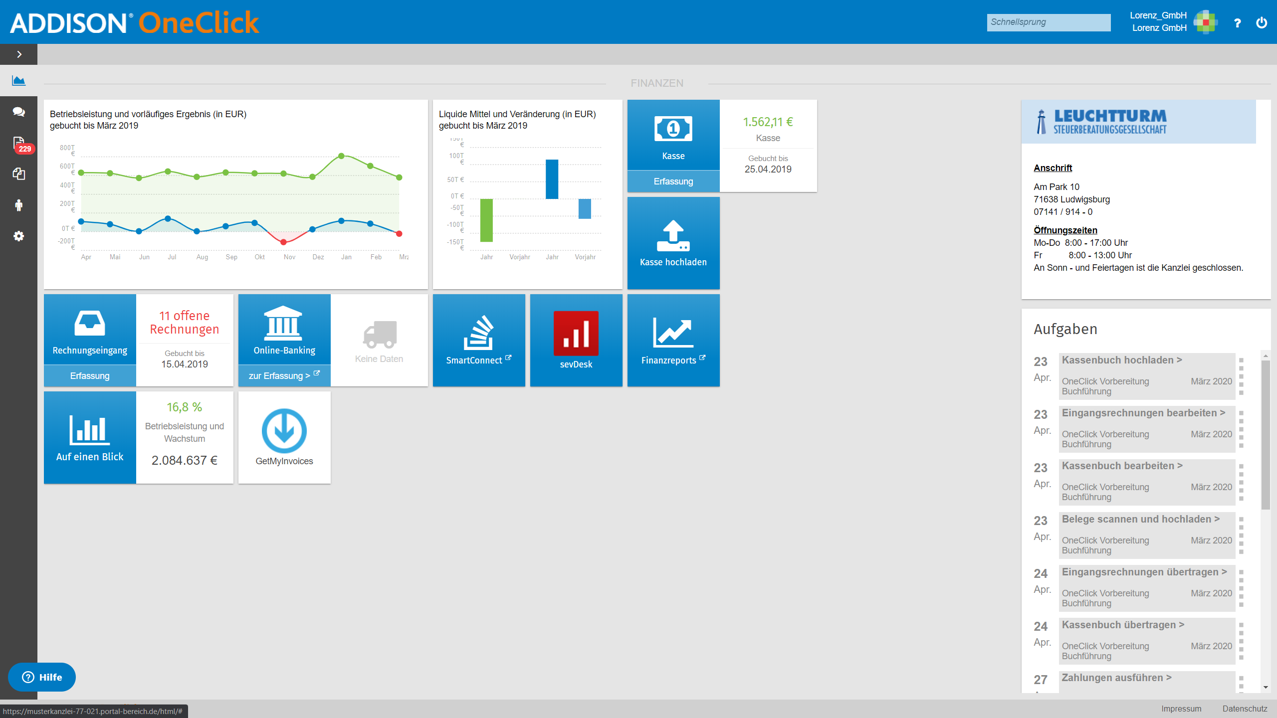Open dotted menu for Eingangsrechnungen übertragen task

click(x=1242, y=588)
